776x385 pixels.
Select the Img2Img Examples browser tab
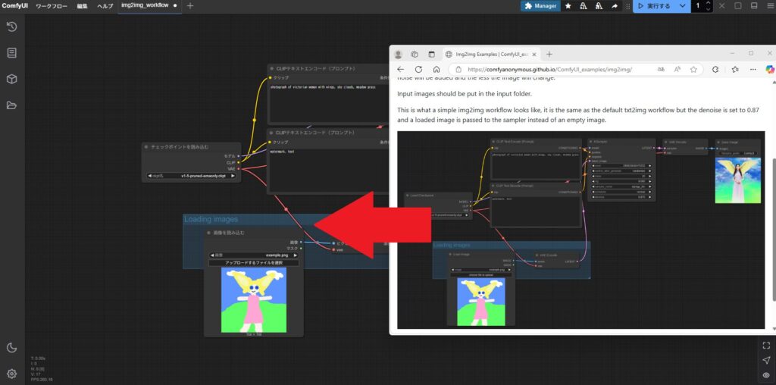(x=491, y=55)
